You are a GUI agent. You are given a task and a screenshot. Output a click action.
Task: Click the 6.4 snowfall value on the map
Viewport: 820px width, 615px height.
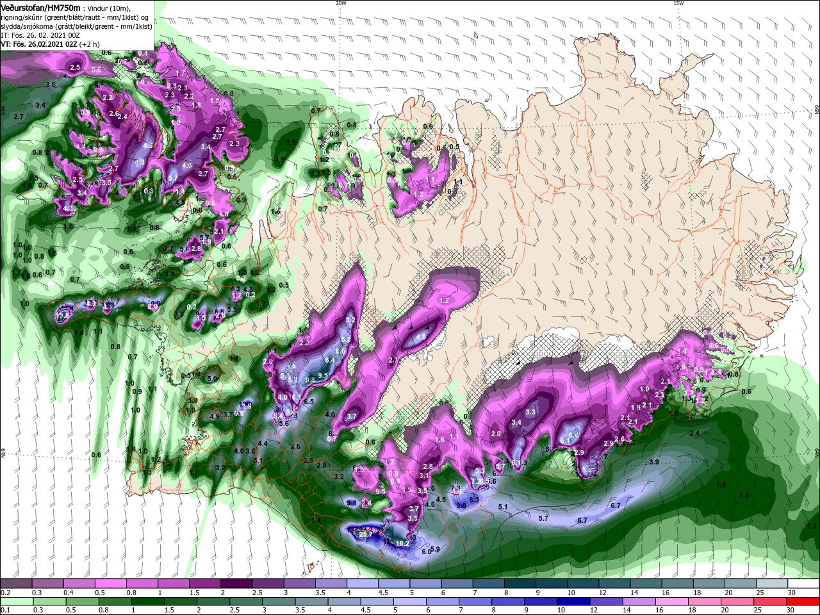[x=573, y=436]
